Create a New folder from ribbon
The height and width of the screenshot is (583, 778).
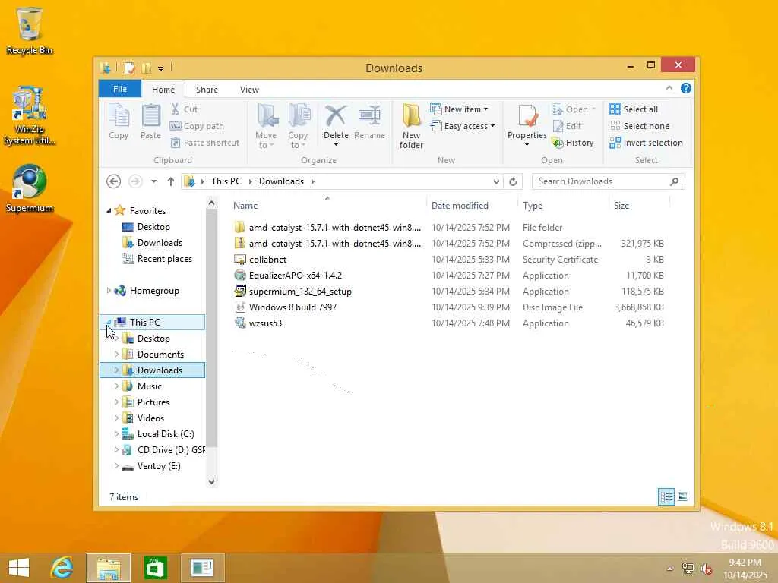point(411,127)
